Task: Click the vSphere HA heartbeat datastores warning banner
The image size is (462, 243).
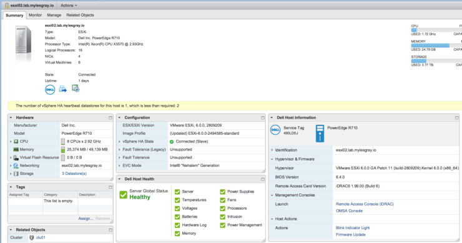Action: (235, 106)
